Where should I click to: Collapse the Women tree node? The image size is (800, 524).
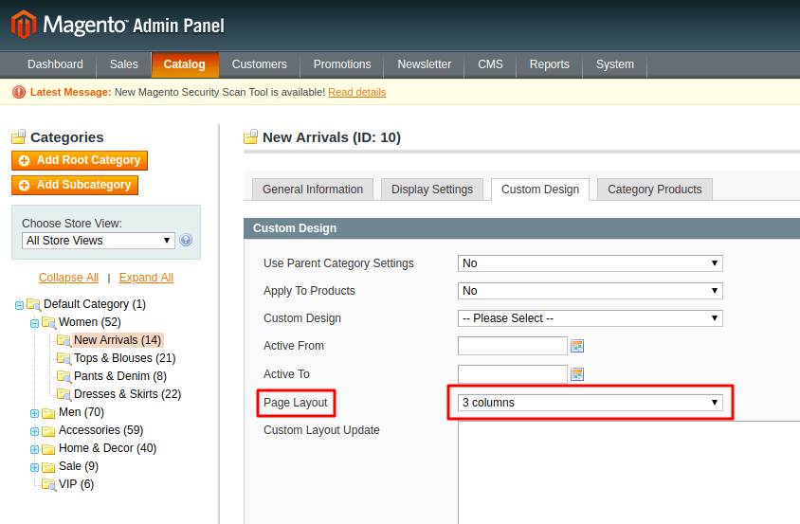tap(34, 323)
